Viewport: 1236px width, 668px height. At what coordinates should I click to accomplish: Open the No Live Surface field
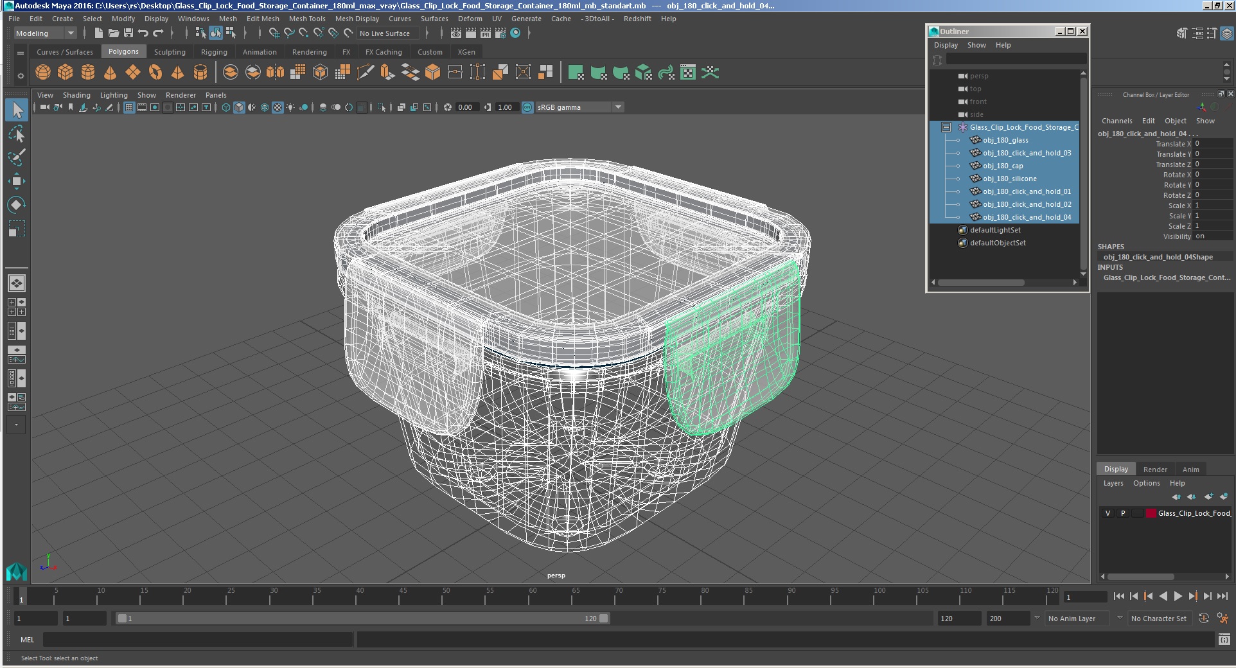[388, 33]
